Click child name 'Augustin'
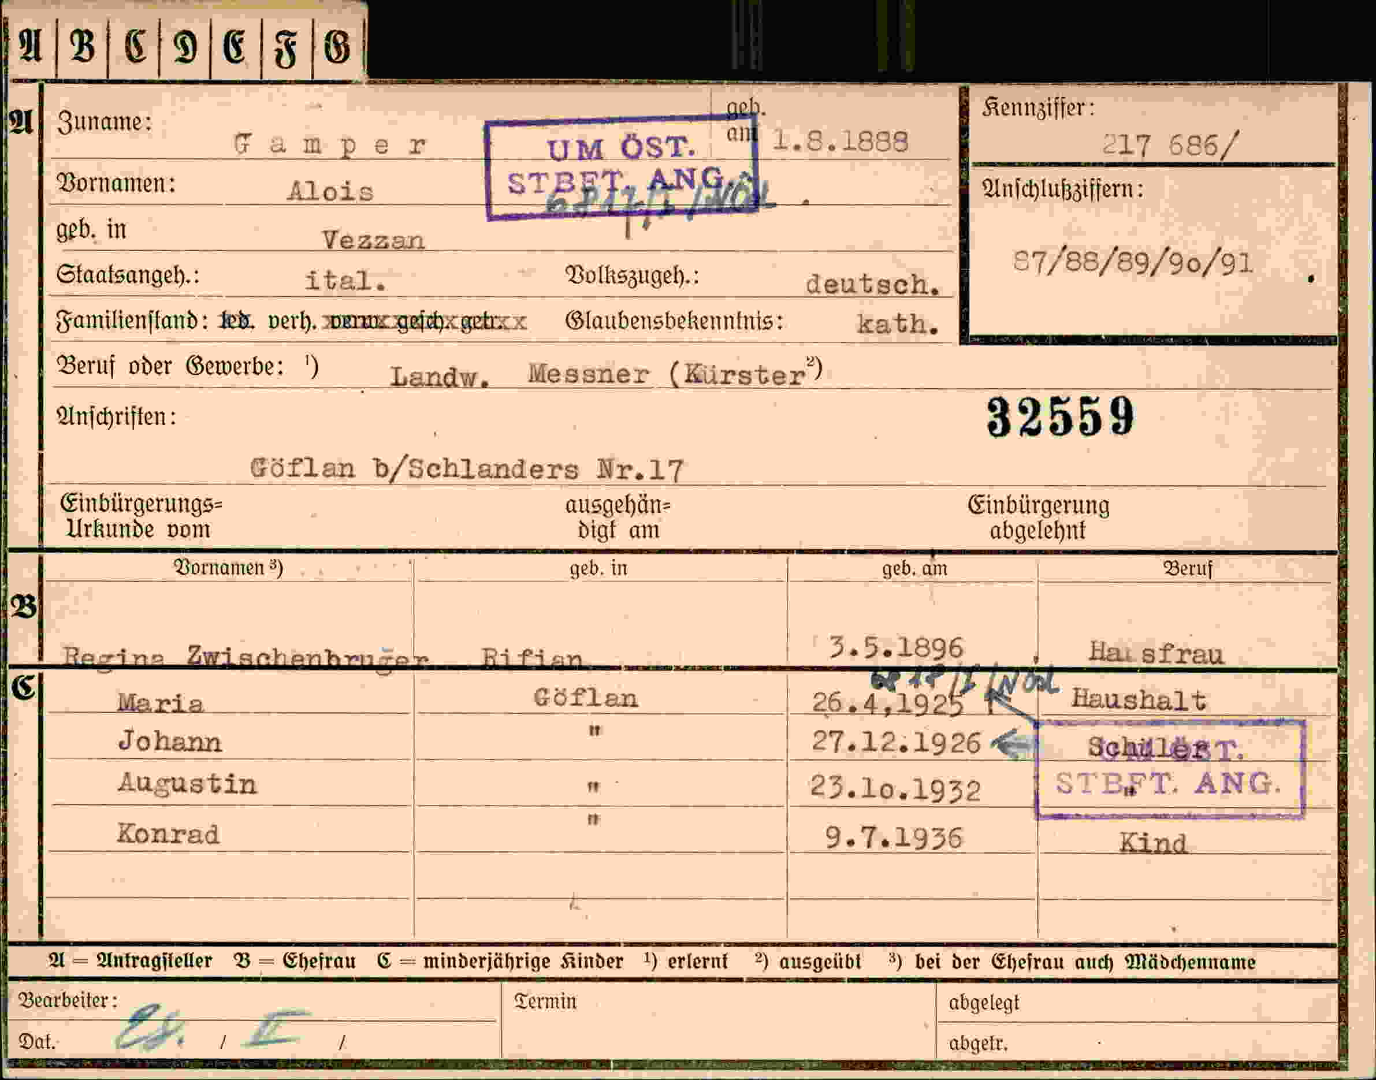1376x1080 pixels. (187, 784)
